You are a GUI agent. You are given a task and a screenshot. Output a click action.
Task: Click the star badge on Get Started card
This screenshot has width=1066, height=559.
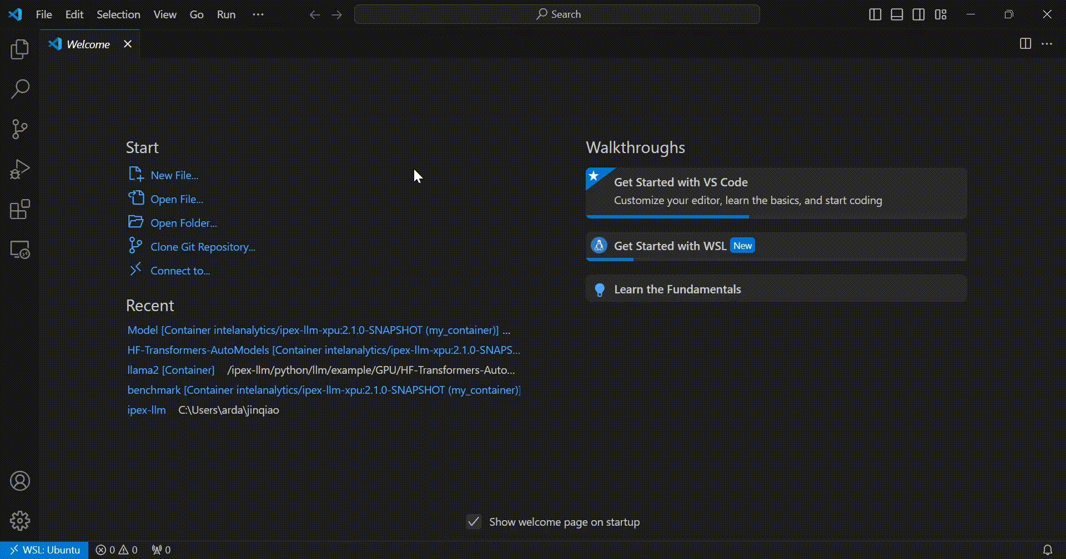pyautogui.click(x=594, y=176)
